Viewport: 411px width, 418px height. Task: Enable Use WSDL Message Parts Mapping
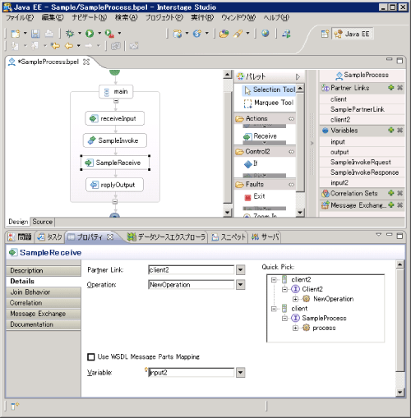click(90, 356)
